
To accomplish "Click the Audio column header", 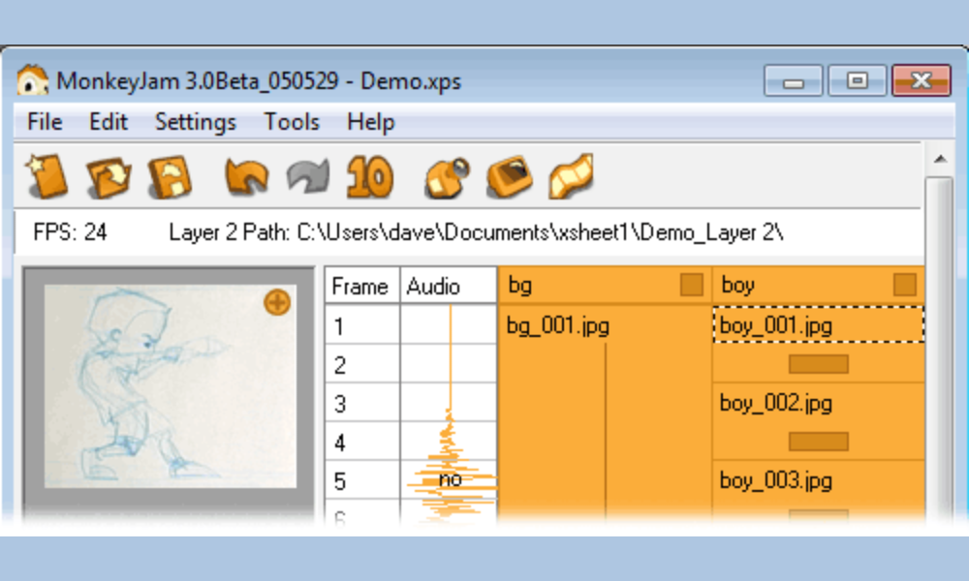I will pyautogui.click(x=449, y=286).
